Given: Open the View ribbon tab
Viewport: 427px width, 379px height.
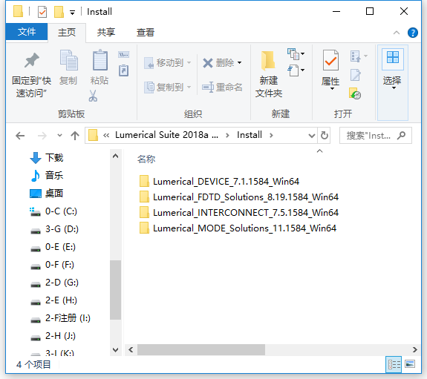Looking at the screenshot, I should [145, 33].
